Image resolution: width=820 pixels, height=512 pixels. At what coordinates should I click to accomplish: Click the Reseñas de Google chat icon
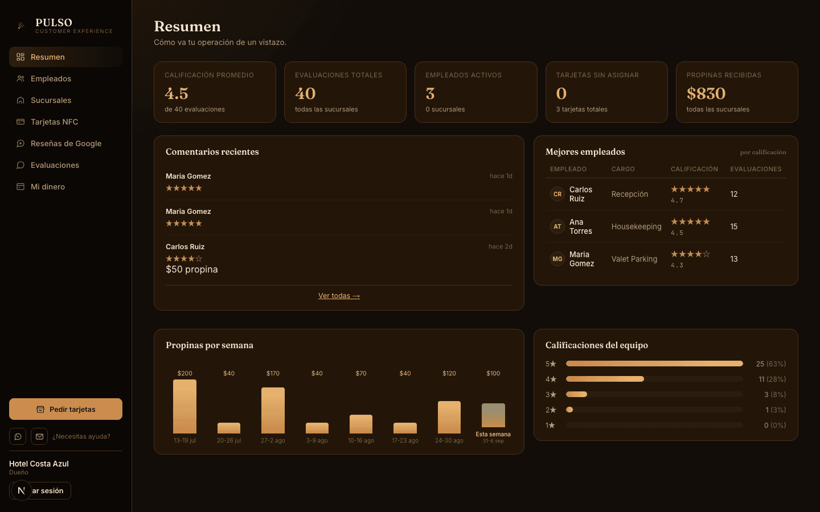(x=20, y=143)
